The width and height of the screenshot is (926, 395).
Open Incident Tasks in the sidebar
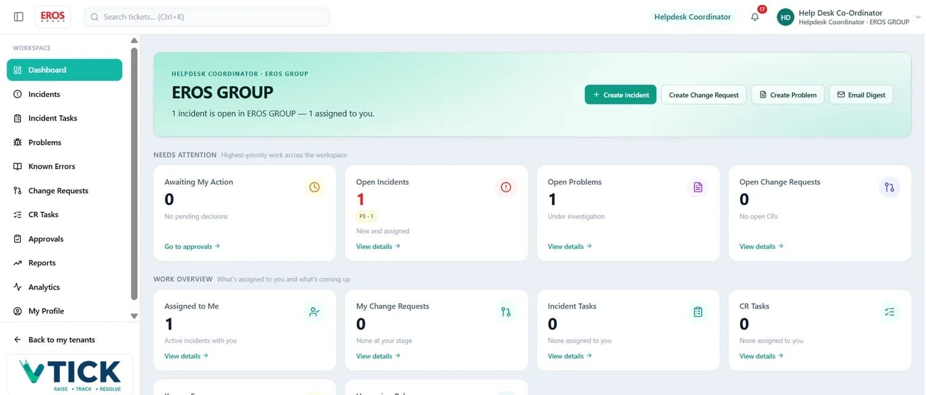pos(64,118)
